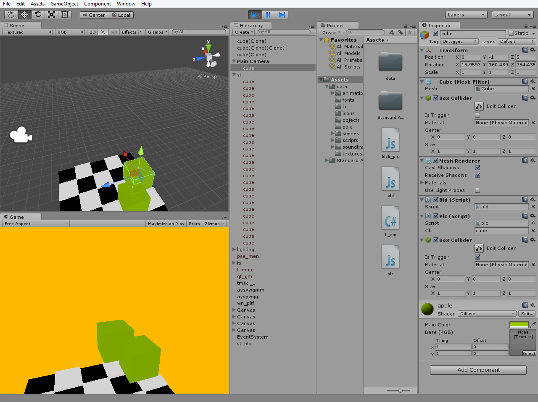Disable Is Trigger on second Box Collider
Screen dimensions: 538x402
point(477,257)
